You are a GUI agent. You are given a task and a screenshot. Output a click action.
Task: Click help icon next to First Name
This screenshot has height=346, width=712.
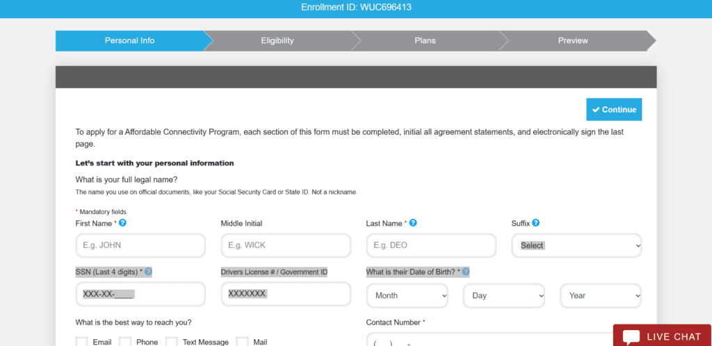(x=122, y=223)
